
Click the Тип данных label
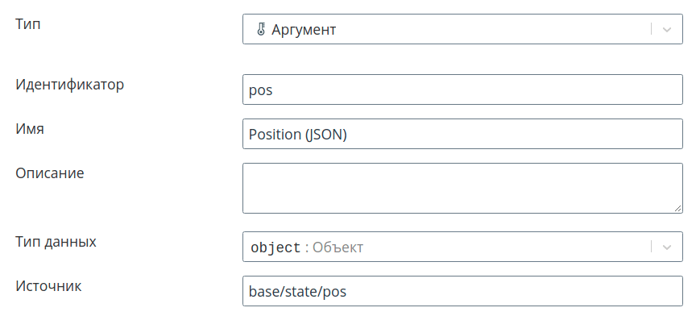[x=56, y=242]
